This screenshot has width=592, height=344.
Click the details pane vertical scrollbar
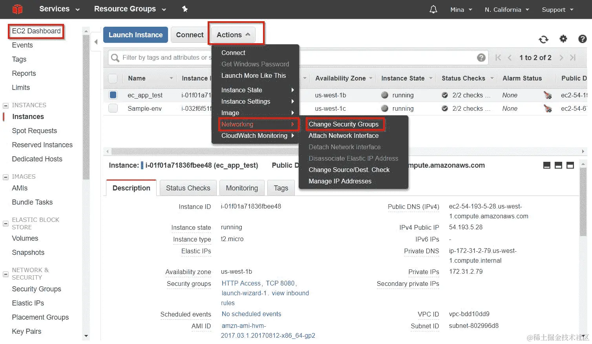(583, 202)
